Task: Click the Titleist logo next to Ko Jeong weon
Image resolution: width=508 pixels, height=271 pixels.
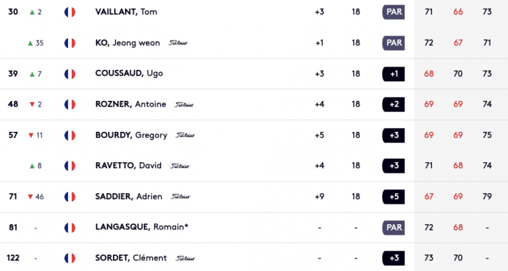Action: tap(178, 43)
